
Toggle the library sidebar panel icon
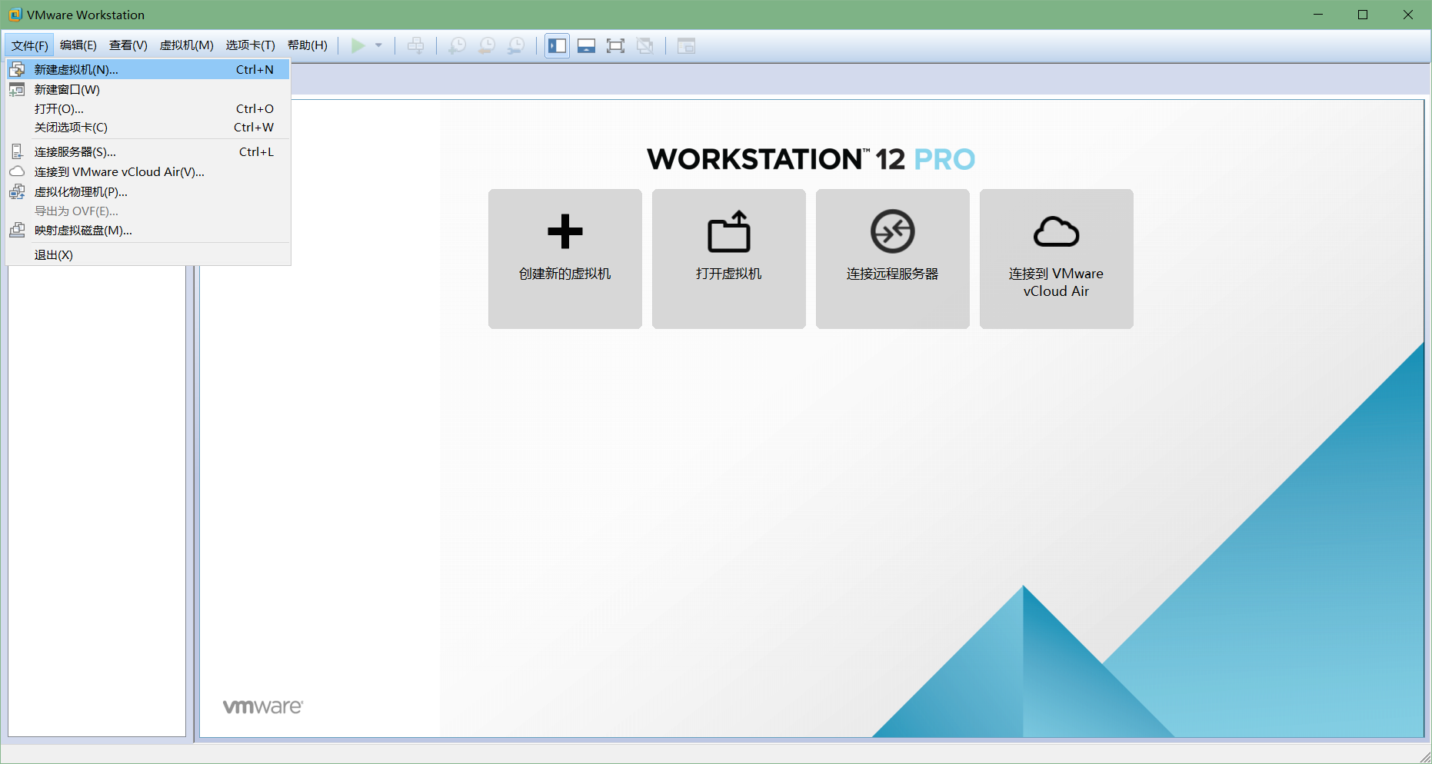click(x=557, y=45)
